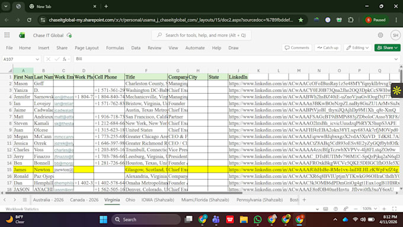This screenshot has width=403, height=227.
Task: Click the insert function fx icon
Action: coord(65,59)
